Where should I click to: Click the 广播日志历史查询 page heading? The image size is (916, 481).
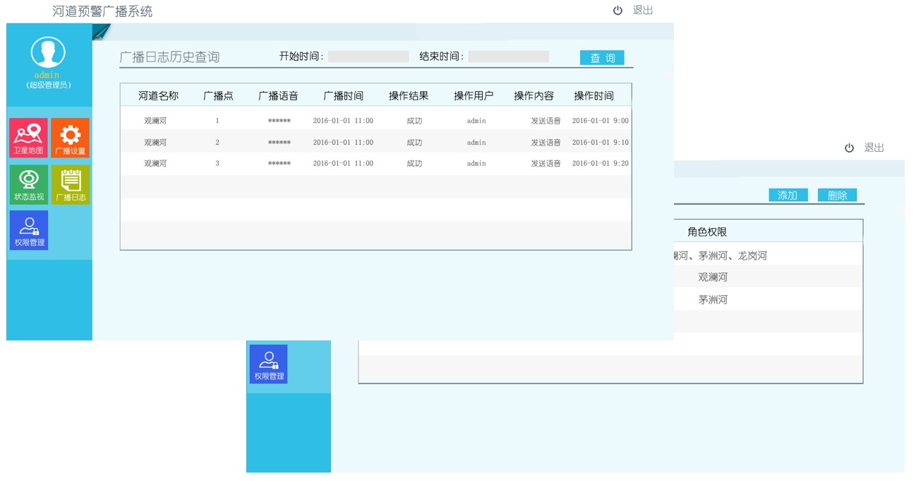point(169,57)
